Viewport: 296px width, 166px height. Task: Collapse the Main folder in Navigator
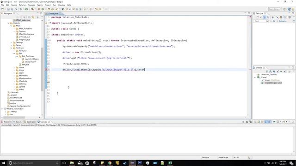click(11, 26)
